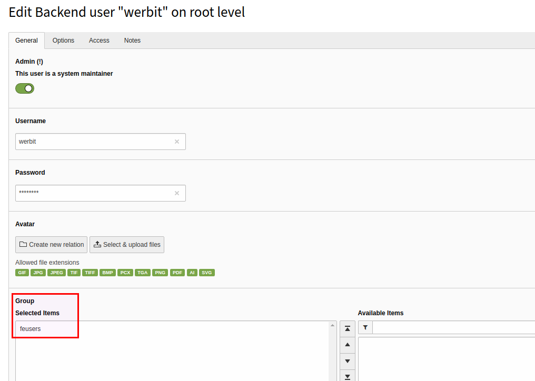Switch to the Access tab

pyautogui.click(x=99, y=41)
